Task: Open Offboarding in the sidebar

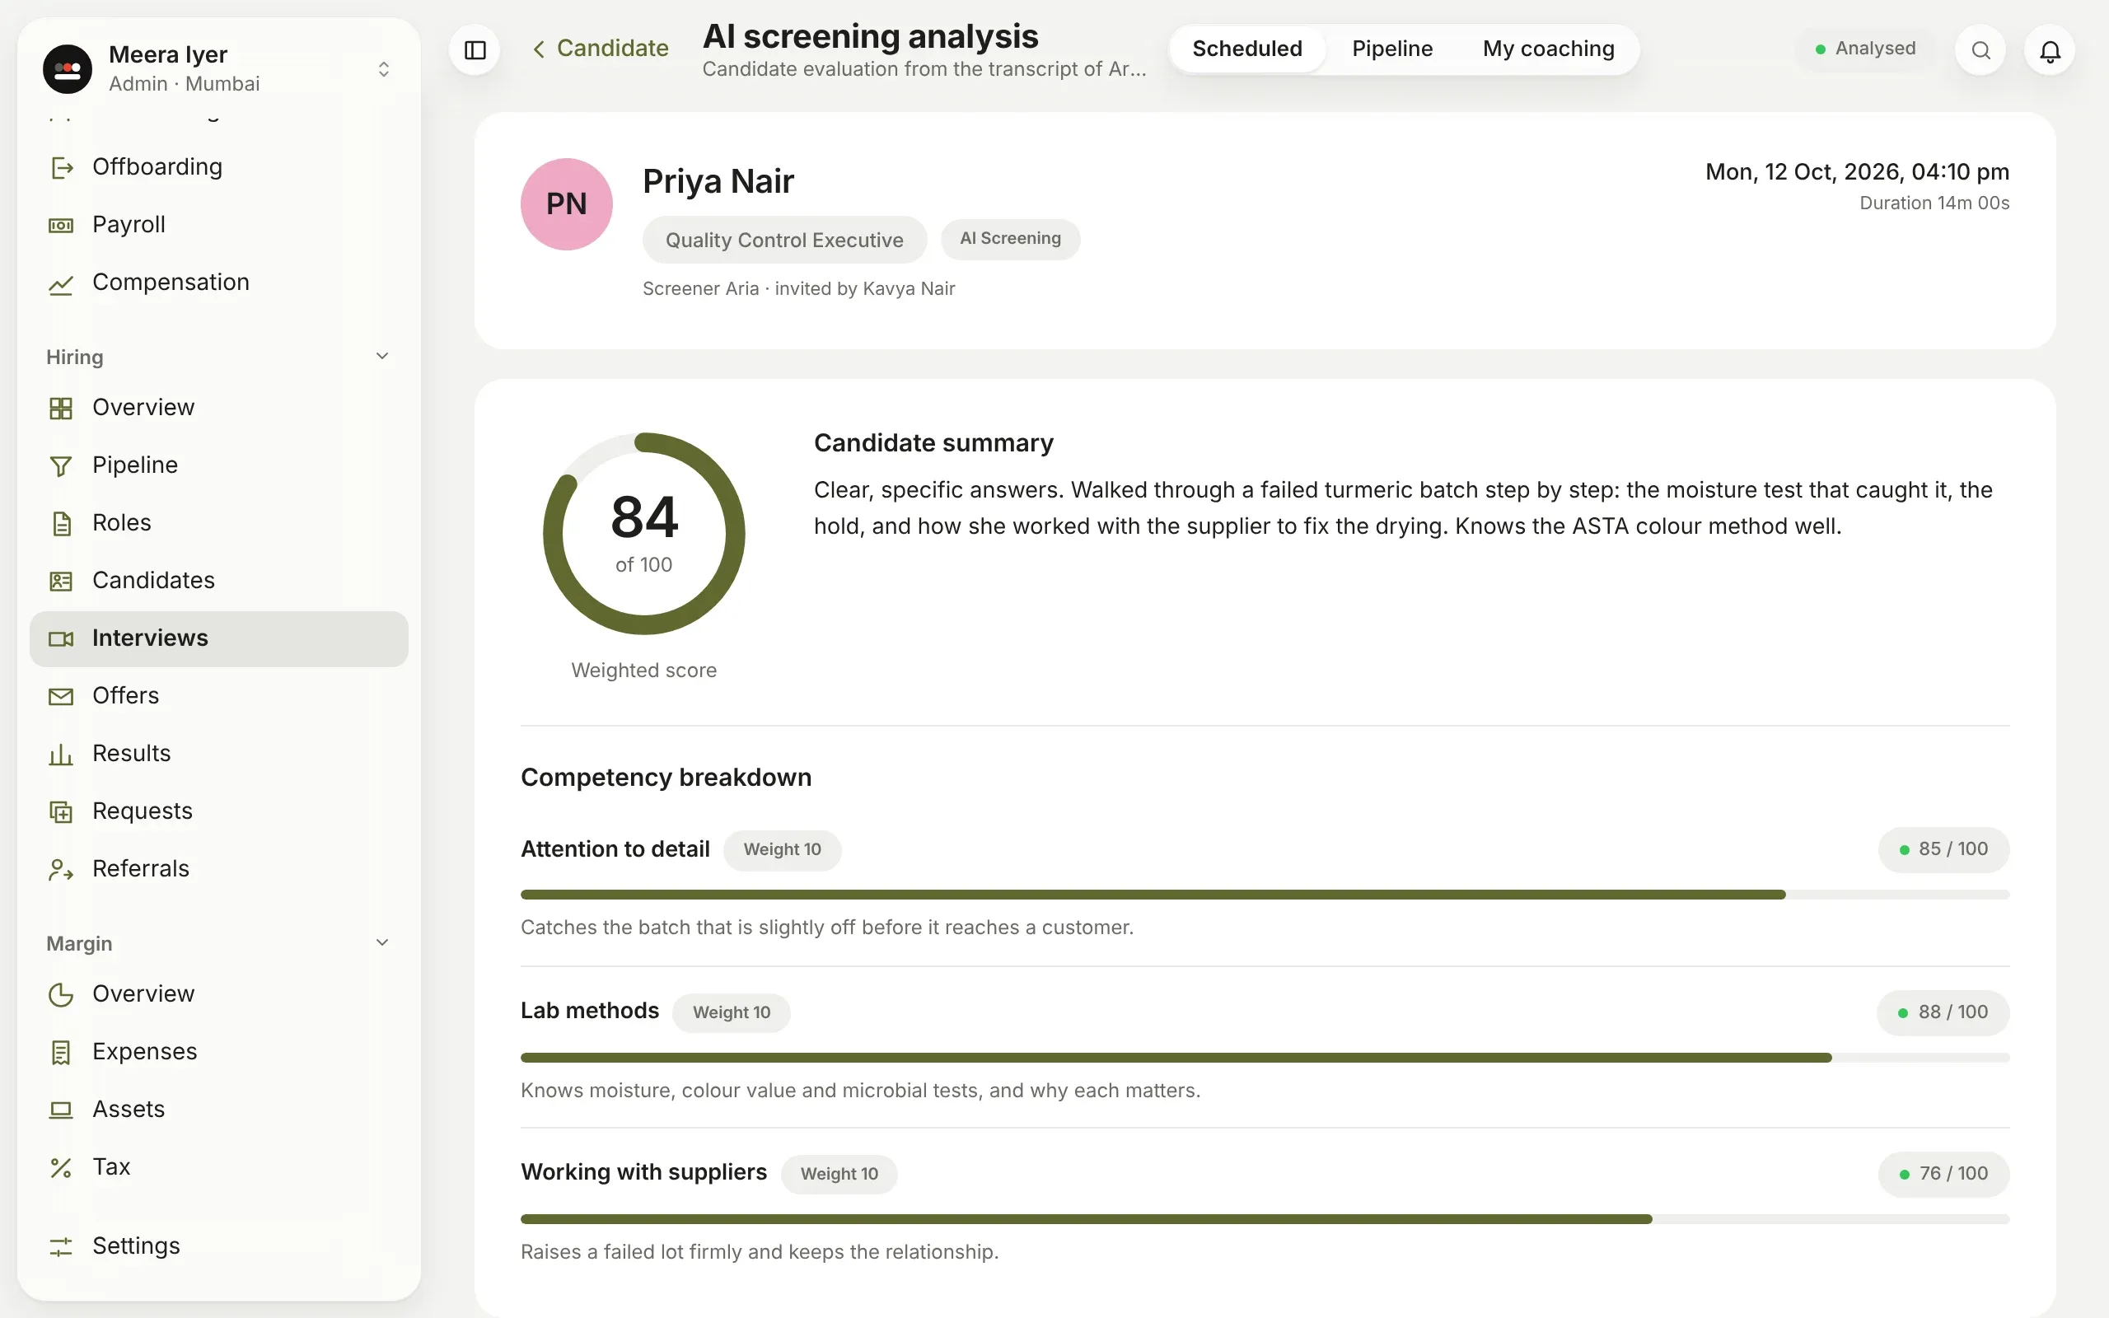Action: tap(219, 166)
